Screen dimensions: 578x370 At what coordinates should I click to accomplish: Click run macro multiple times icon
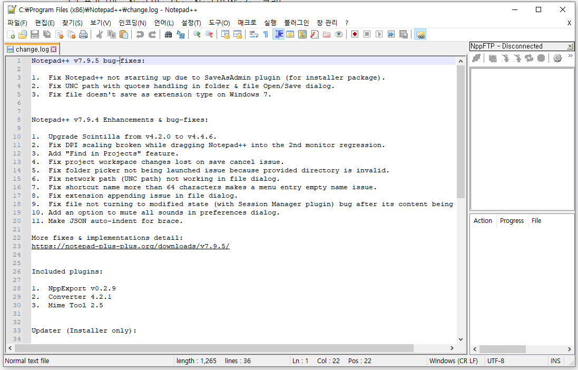[391, 35]
